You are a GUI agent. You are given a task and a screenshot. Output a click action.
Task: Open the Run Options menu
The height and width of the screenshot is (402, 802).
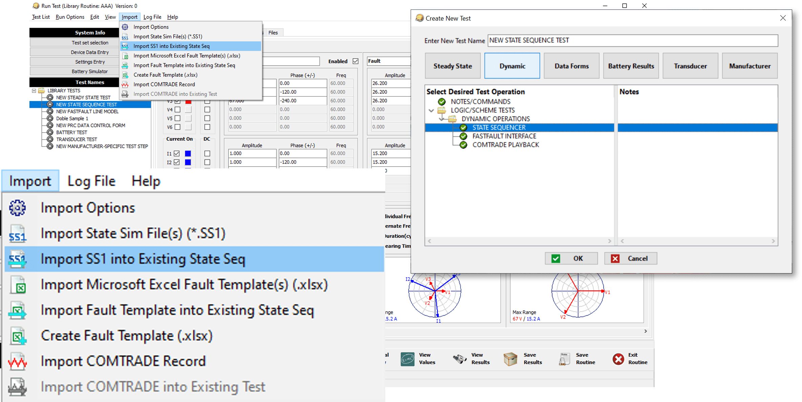[70, 17]
